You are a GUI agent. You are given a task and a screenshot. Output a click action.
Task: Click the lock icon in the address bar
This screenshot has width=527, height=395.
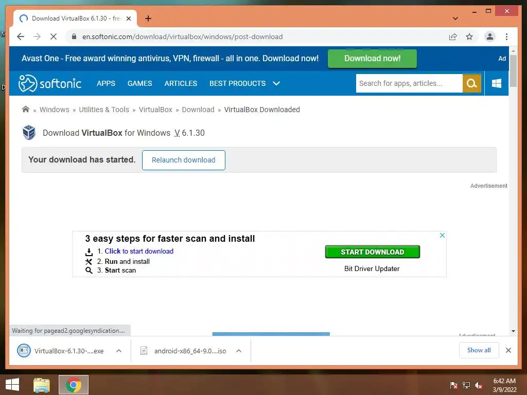pos(74,37)
